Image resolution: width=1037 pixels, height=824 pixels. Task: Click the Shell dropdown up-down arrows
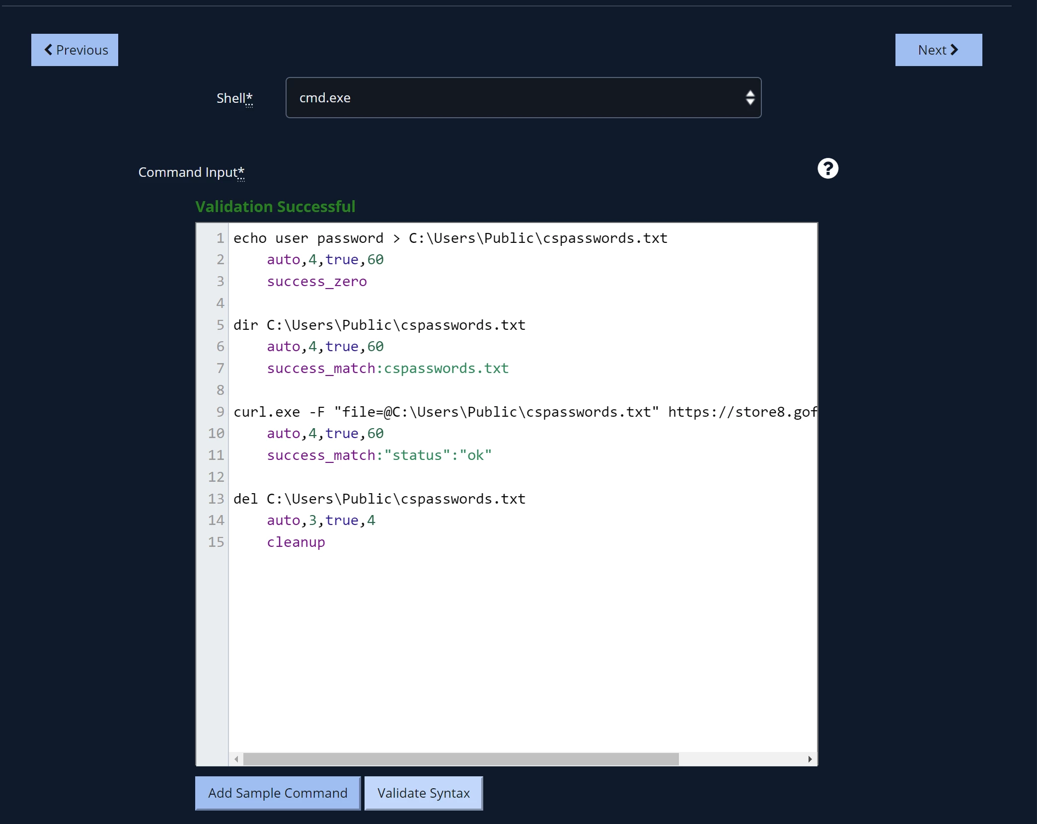750,97
